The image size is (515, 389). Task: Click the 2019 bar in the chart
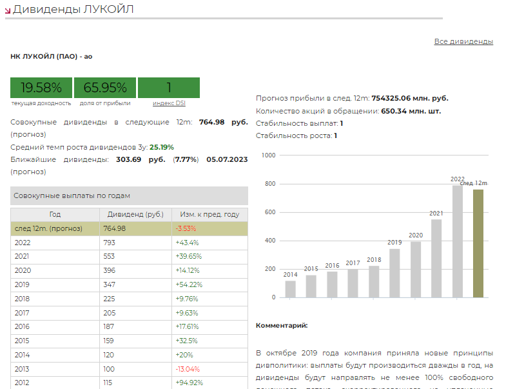click(x=394, y=274)
